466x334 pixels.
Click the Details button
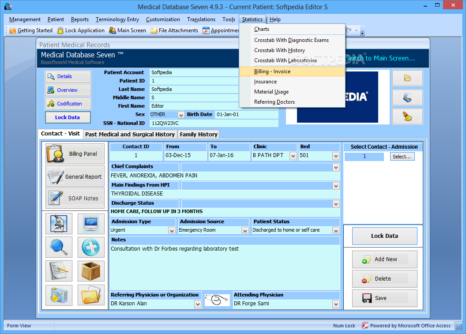68,76
